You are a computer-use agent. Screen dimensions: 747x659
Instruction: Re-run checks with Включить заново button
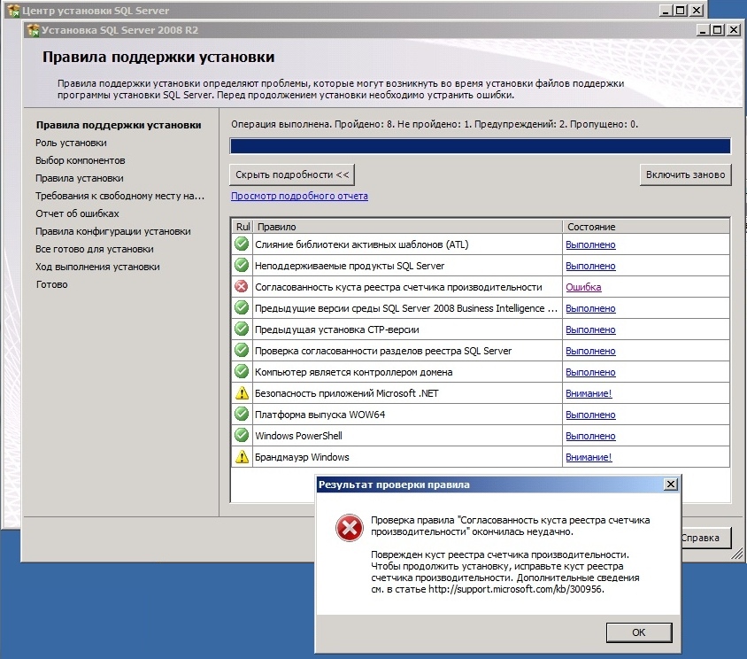pyautogui.click(x=685, y=174)
